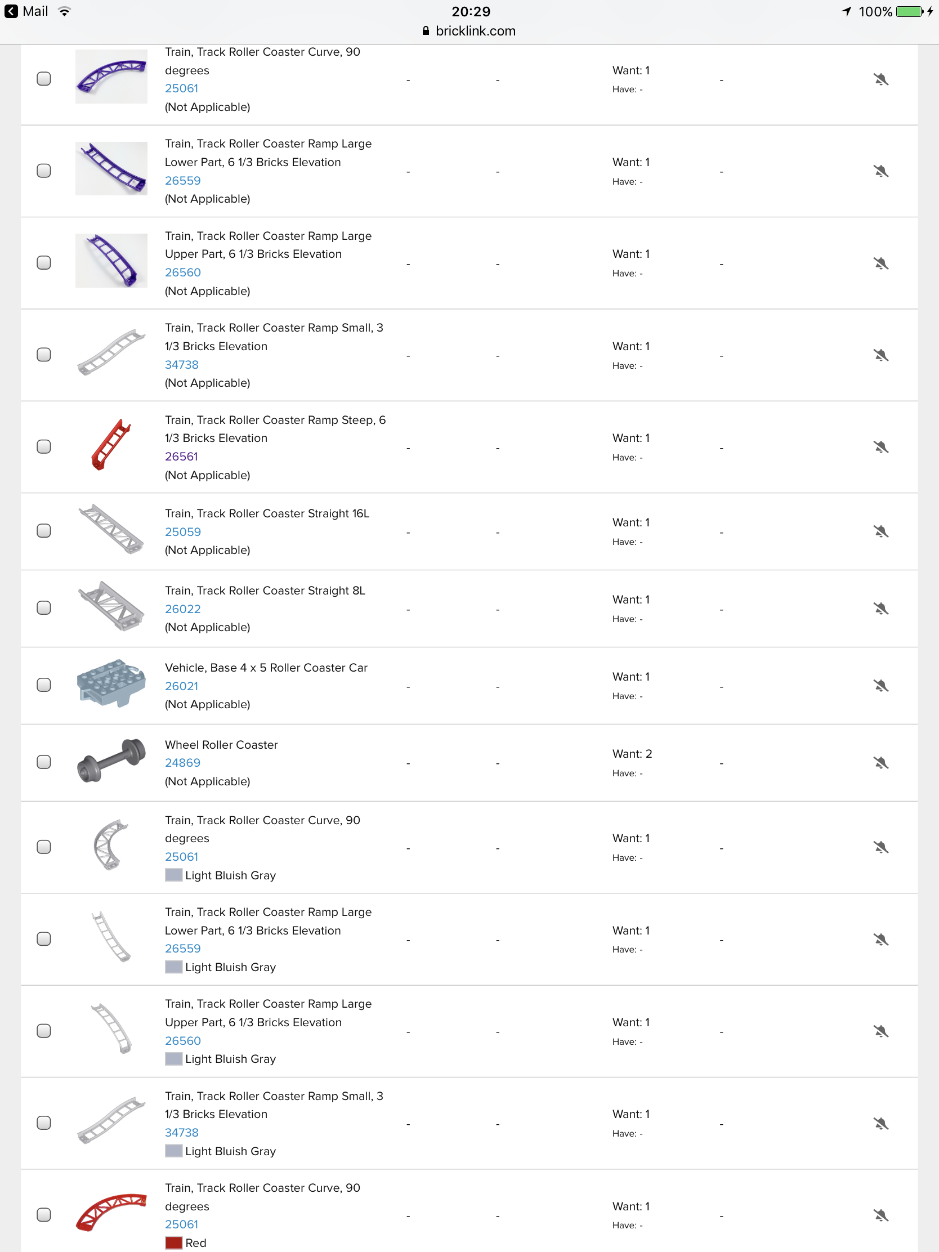Click the Red color swatch
Screen dimensions: 939x1252
pos(173,1242)
